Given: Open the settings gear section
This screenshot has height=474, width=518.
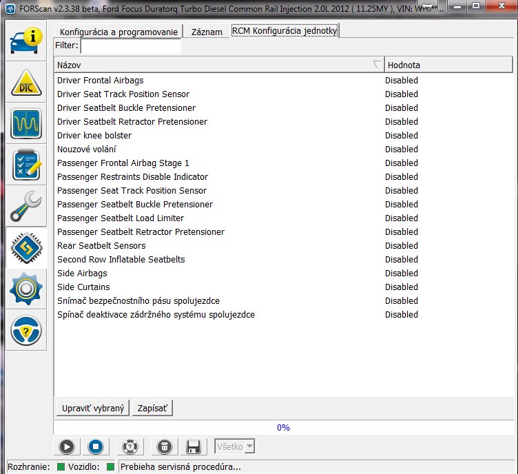Looking at the screenshot, I should tap(26, 289).
